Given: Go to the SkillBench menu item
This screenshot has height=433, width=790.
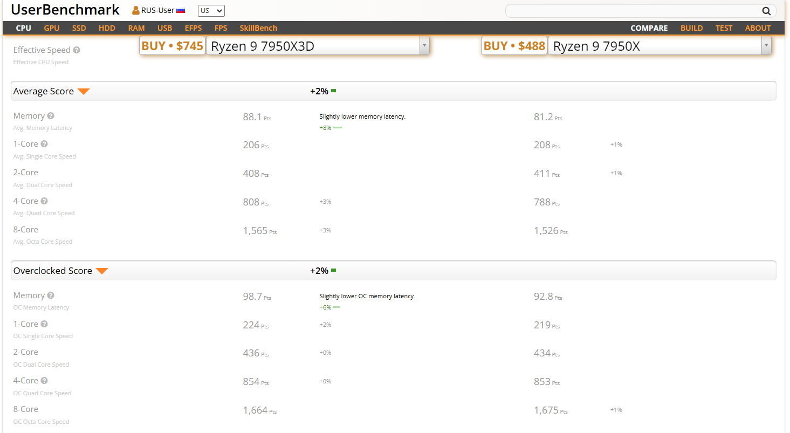Looking at the screenshot, I should (x=258, y=28).
